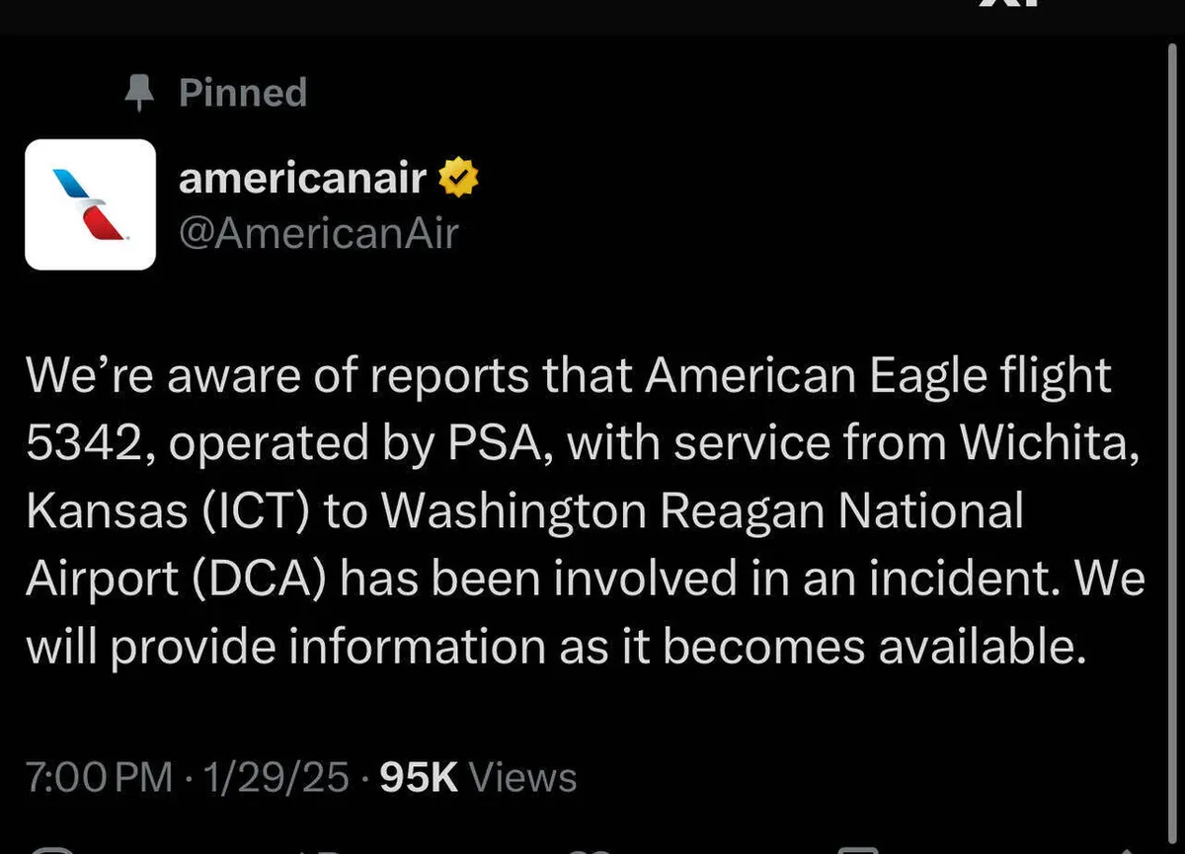Open the 7:00 PM timestamp

point(99,778)
